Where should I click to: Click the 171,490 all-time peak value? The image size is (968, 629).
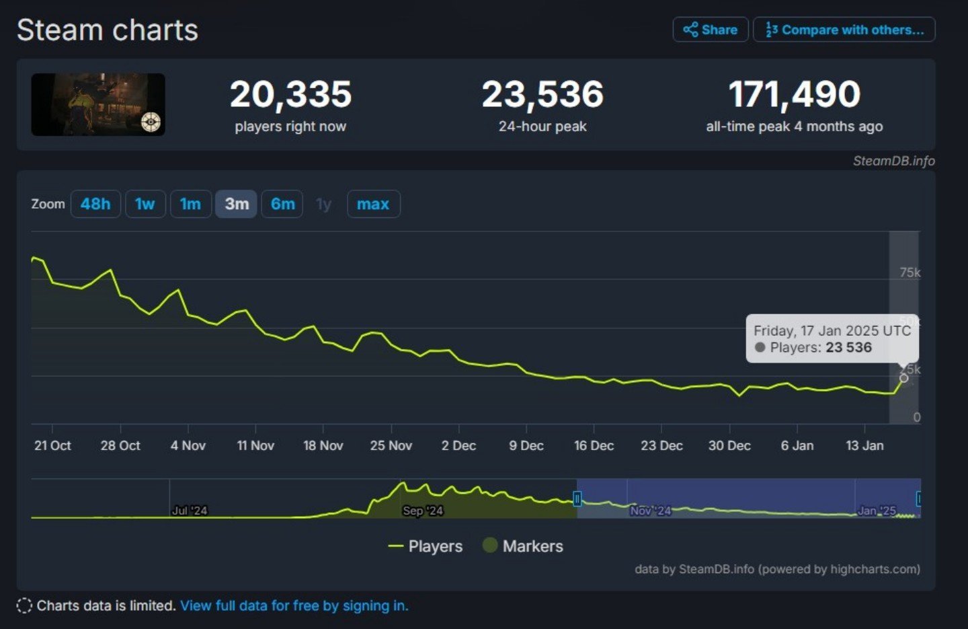794,94
